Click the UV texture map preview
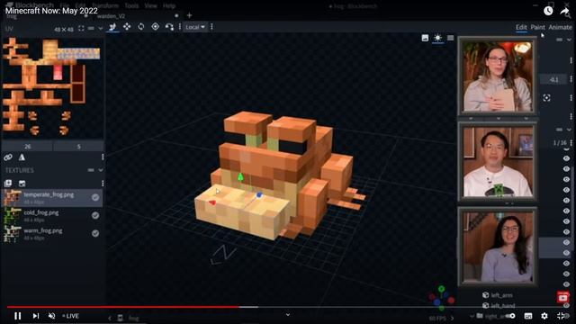 coord(52,86)
